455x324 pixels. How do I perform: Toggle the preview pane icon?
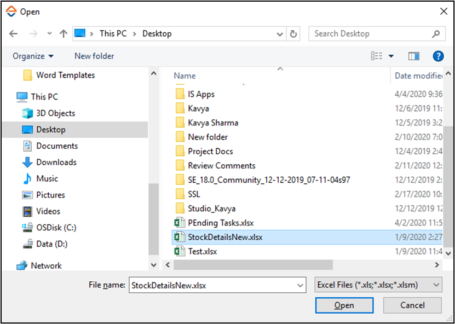click(x=413, y=56)
